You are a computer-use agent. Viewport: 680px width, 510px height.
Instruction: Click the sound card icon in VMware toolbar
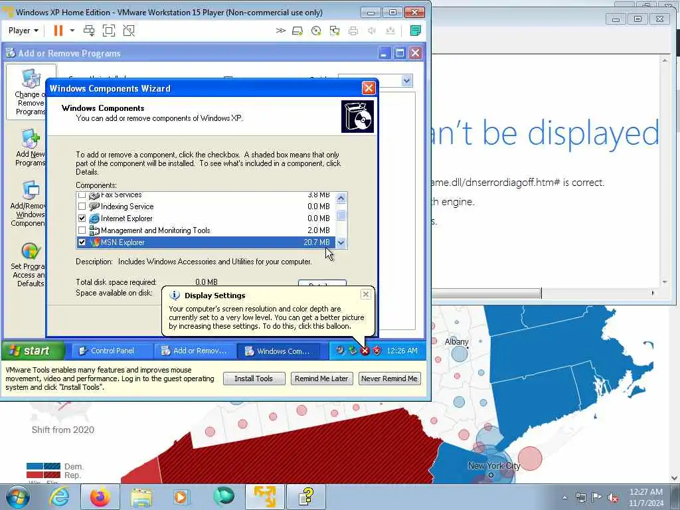pos(372,31)
